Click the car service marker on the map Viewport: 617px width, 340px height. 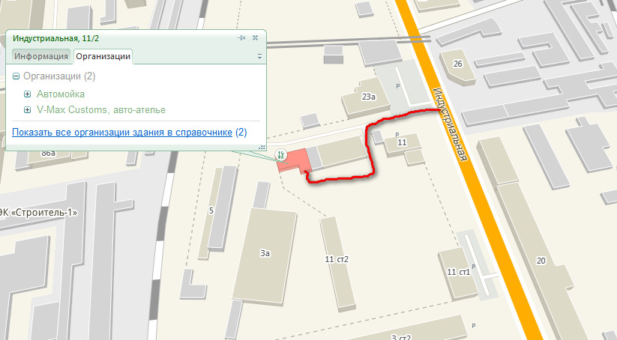tap(280, 155)
